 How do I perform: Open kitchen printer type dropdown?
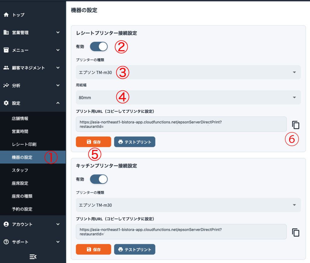click(188, 205)
